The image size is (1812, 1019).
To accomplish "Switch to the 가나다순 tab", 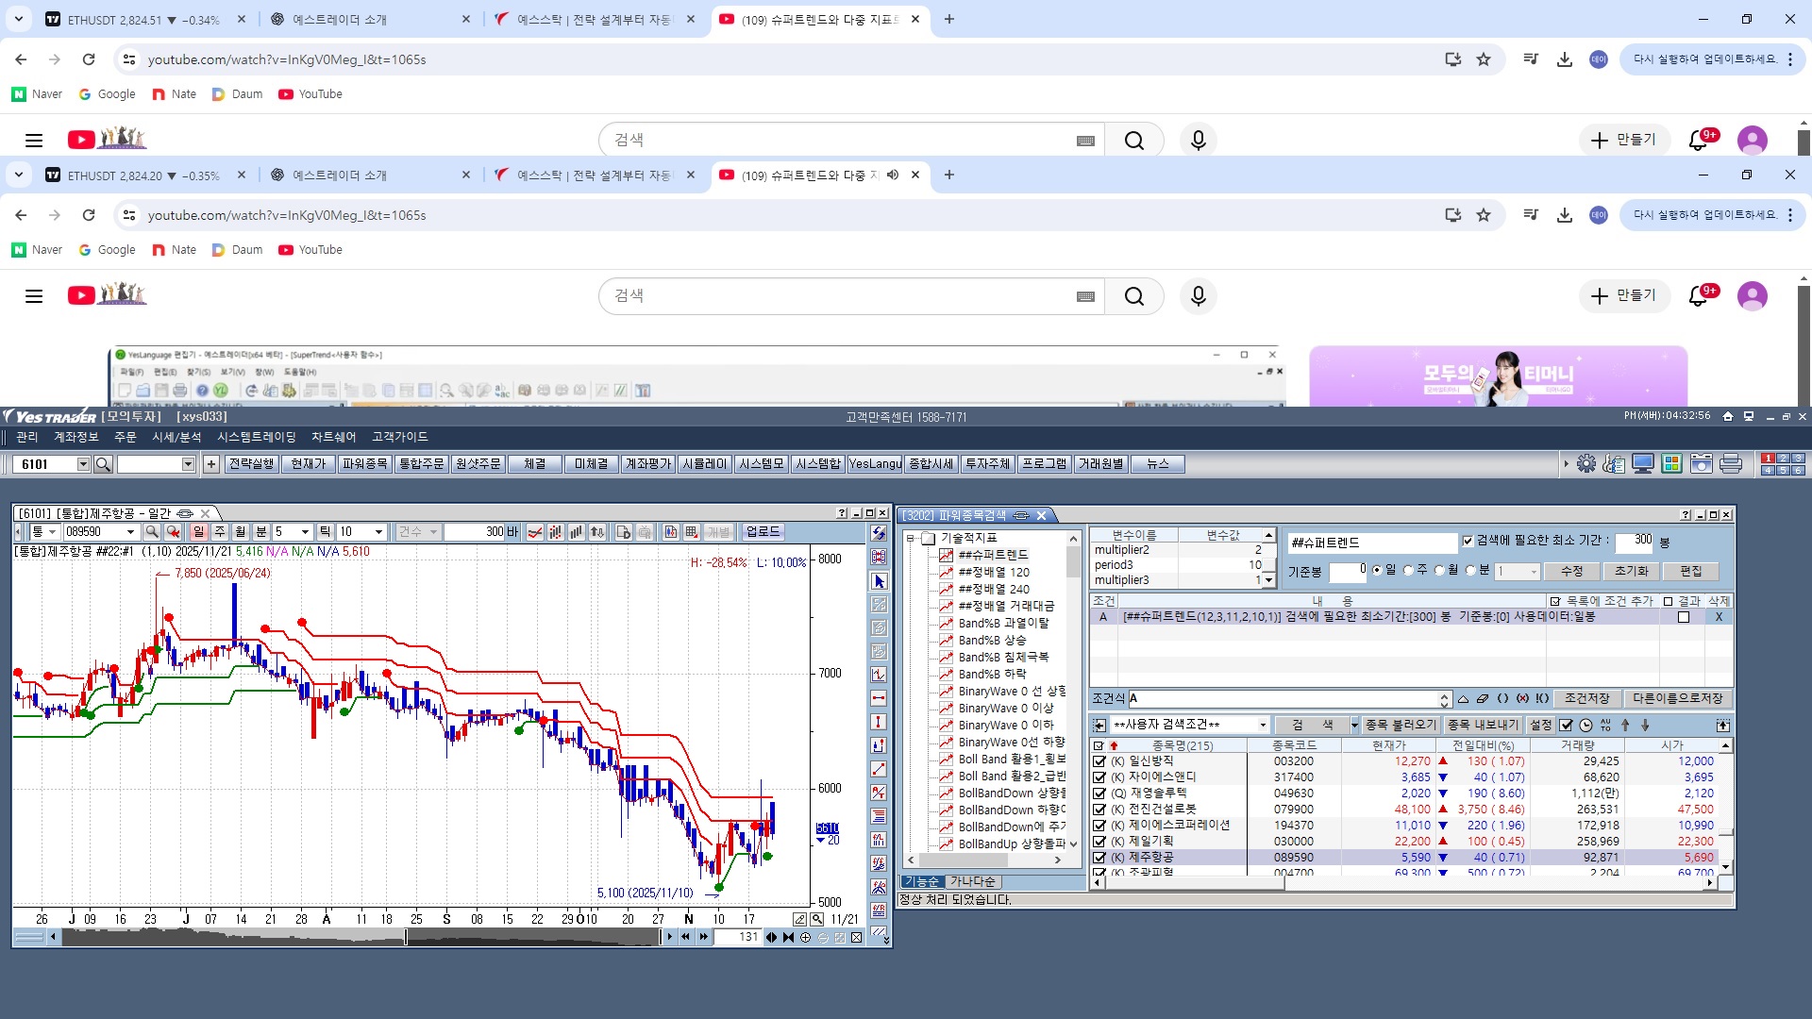I will coord(972,882).
